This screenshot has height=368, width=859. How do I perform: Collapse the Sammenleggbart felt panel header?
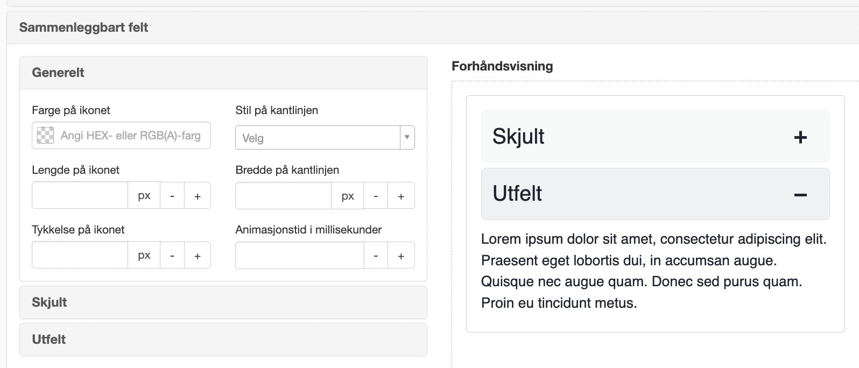click(433, 27)
